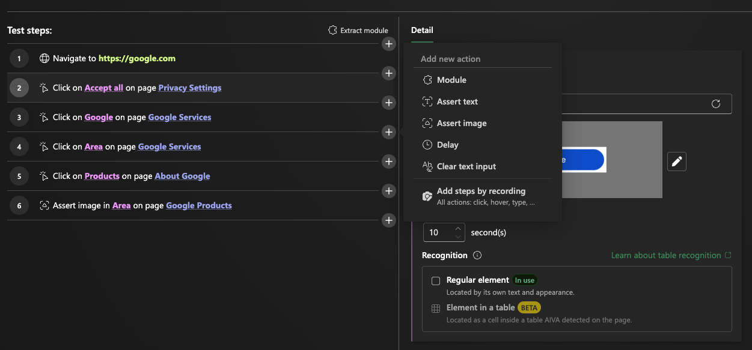Viewport: 752px width, 350px height.
Task: Select the Element in a table option
Action: 436,308
